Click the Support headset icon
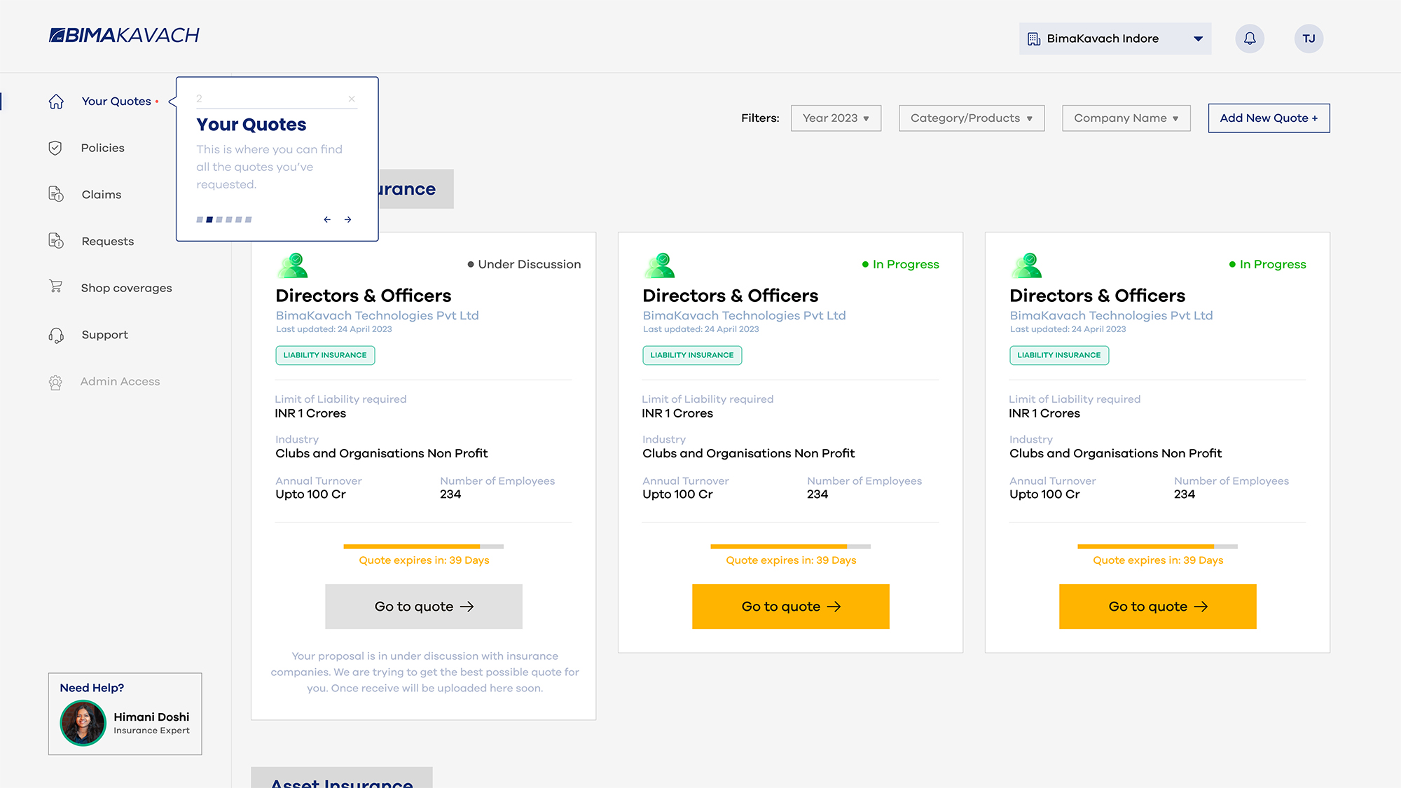This screenshot has height=788, width=1401. pyautogui.click(x=56, y=335)
